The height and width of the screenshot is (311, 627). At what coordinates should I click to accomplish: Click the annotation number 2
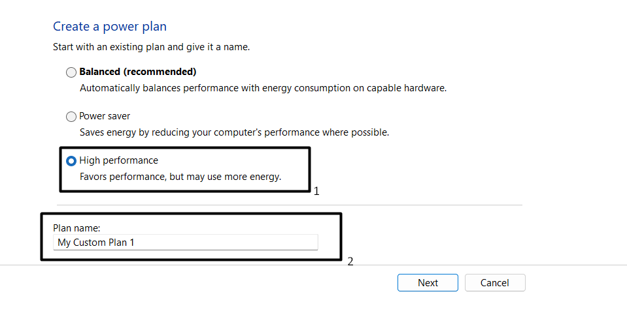point(350,262)
